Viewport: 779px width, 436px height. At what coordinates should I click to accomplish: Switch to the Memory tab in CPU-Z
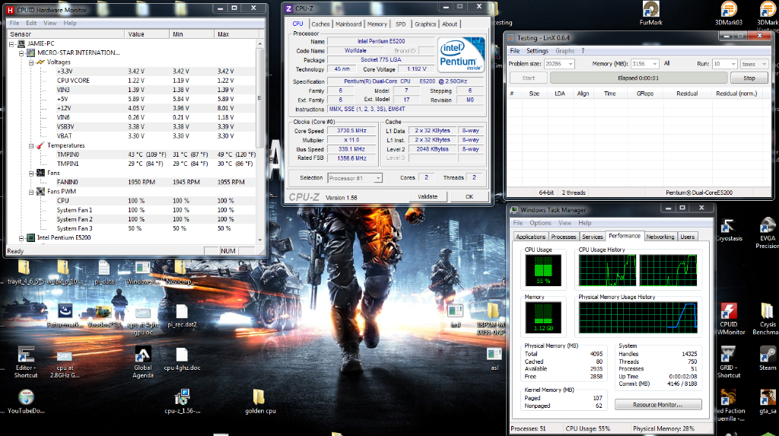coord(377,24)
